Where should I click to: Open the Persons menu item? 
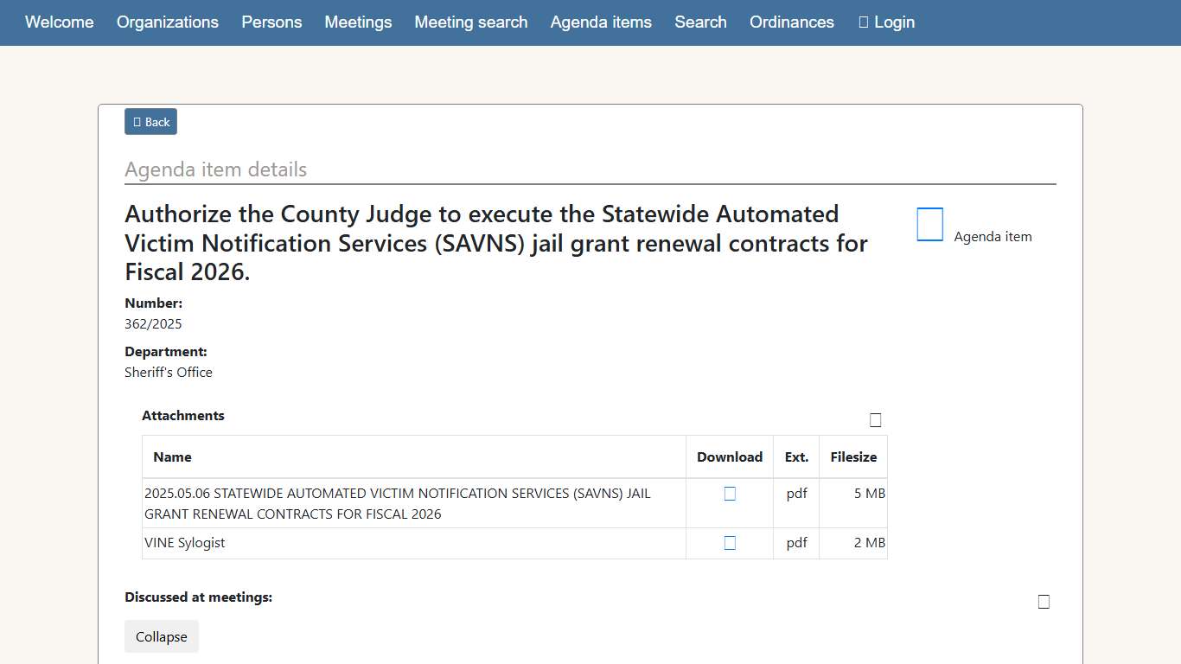pos(271,22)
